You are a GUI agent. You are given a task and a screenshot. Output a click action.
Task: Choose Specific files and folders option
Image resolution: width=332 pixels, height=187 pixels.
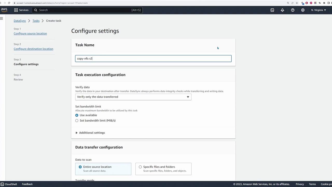point(163,169)
